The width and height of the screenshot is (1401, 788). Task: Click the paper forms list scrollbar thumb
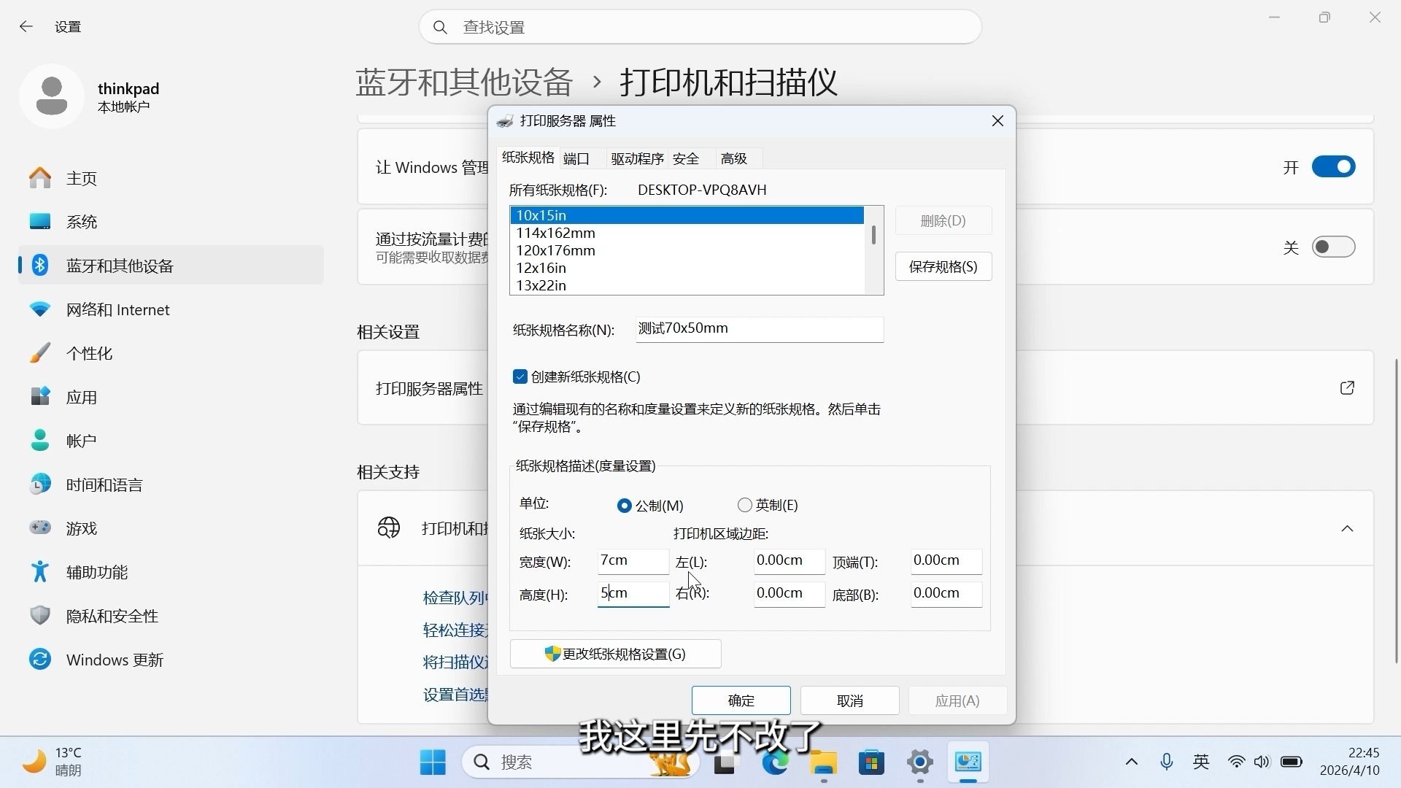point(873,235)
